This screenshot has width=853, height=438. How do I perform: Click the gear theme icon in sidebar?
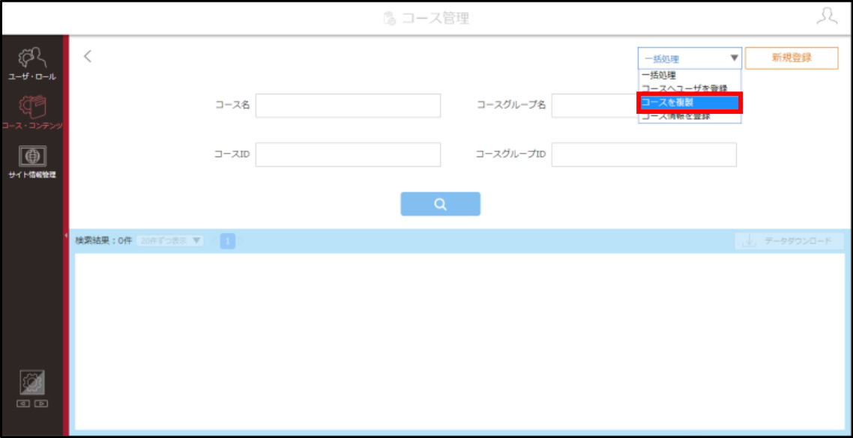click(32, 383)
